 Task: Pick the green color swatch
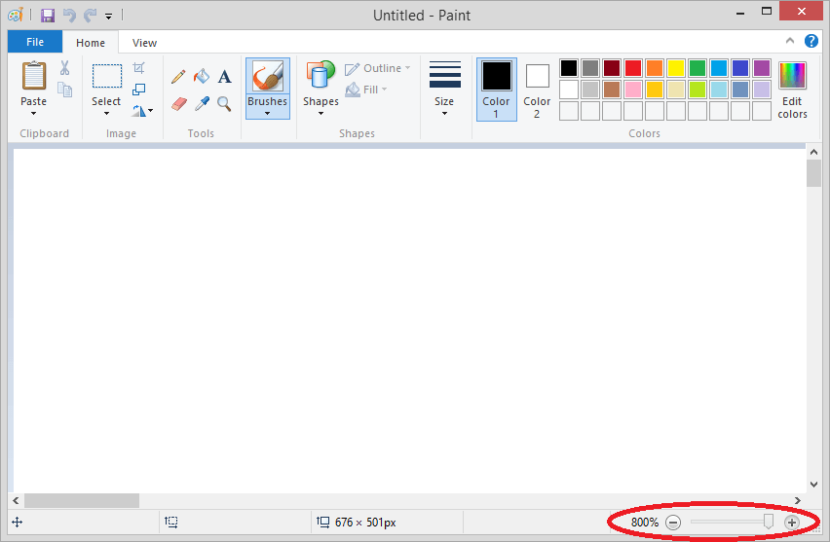click(698, 68)
